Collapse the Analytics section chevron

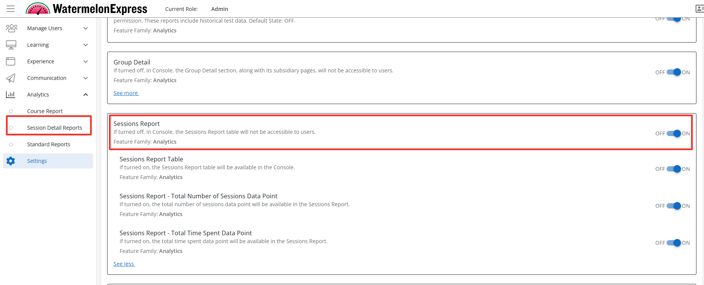click(x=86, y=95)
